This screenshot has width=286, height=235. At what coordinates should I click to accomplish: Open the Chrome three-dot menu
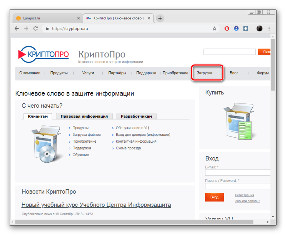coord(269,29)
